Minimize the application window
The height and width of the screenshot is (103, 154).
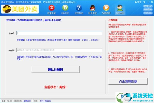point(148,2)
